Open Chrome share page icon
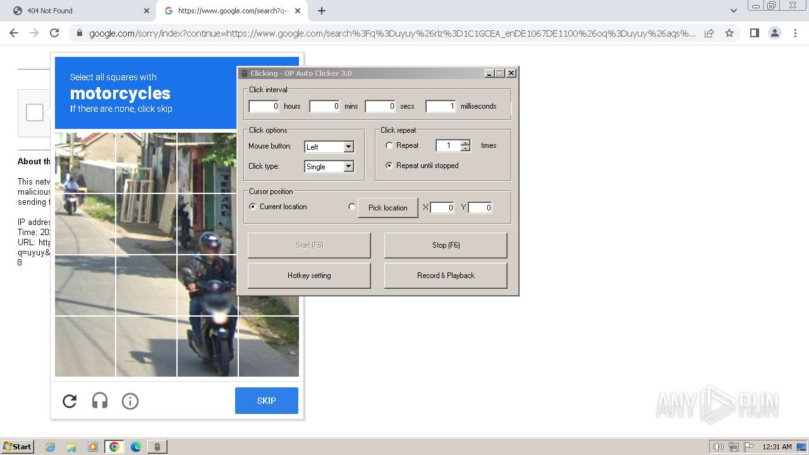809x455 pixels. pos(709,33)
